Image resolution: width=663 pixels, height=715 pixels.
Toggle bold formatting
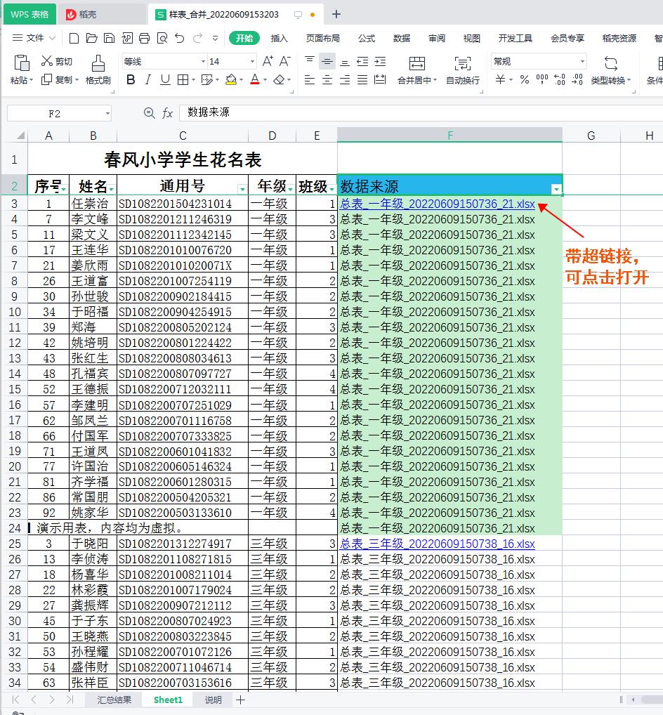pyautogui.click(x=130, y=80)
